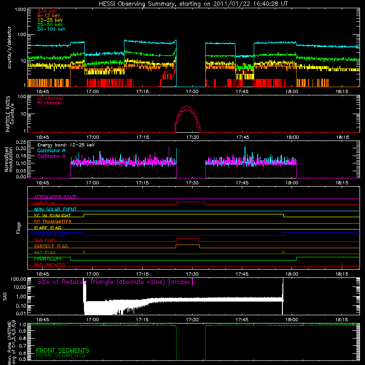Click the AAZ FLAG label
Viewport: 365px width, 365px height.
(45, 252)
